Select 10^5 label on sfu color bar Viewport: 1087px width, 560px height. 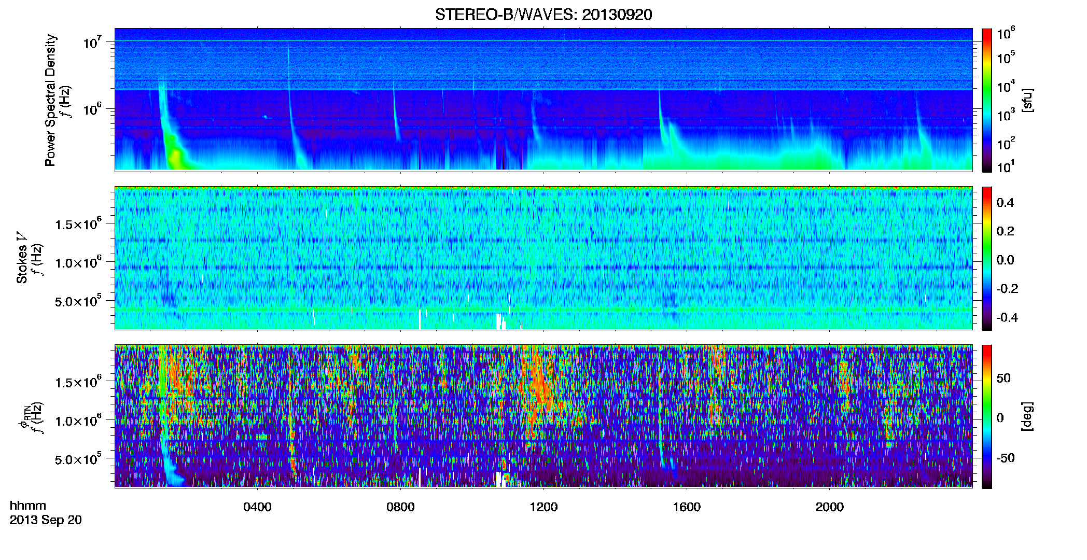pyautogui.click(x=1006, y=58)
